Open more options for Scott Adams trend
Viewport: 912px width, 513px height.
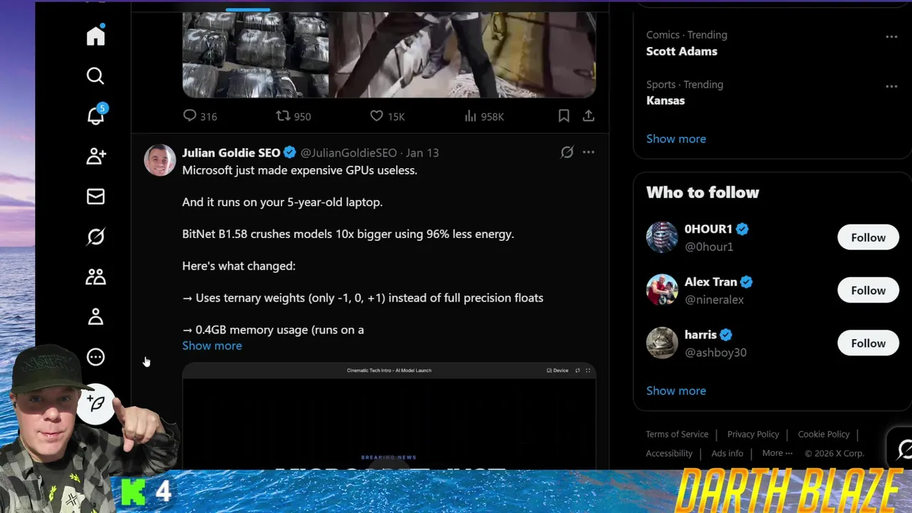(x=891, y=36)
